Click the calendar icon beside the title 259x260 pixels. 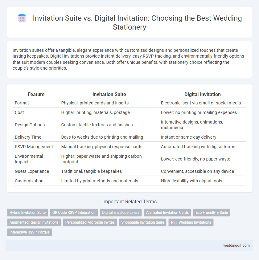(22, 18)
